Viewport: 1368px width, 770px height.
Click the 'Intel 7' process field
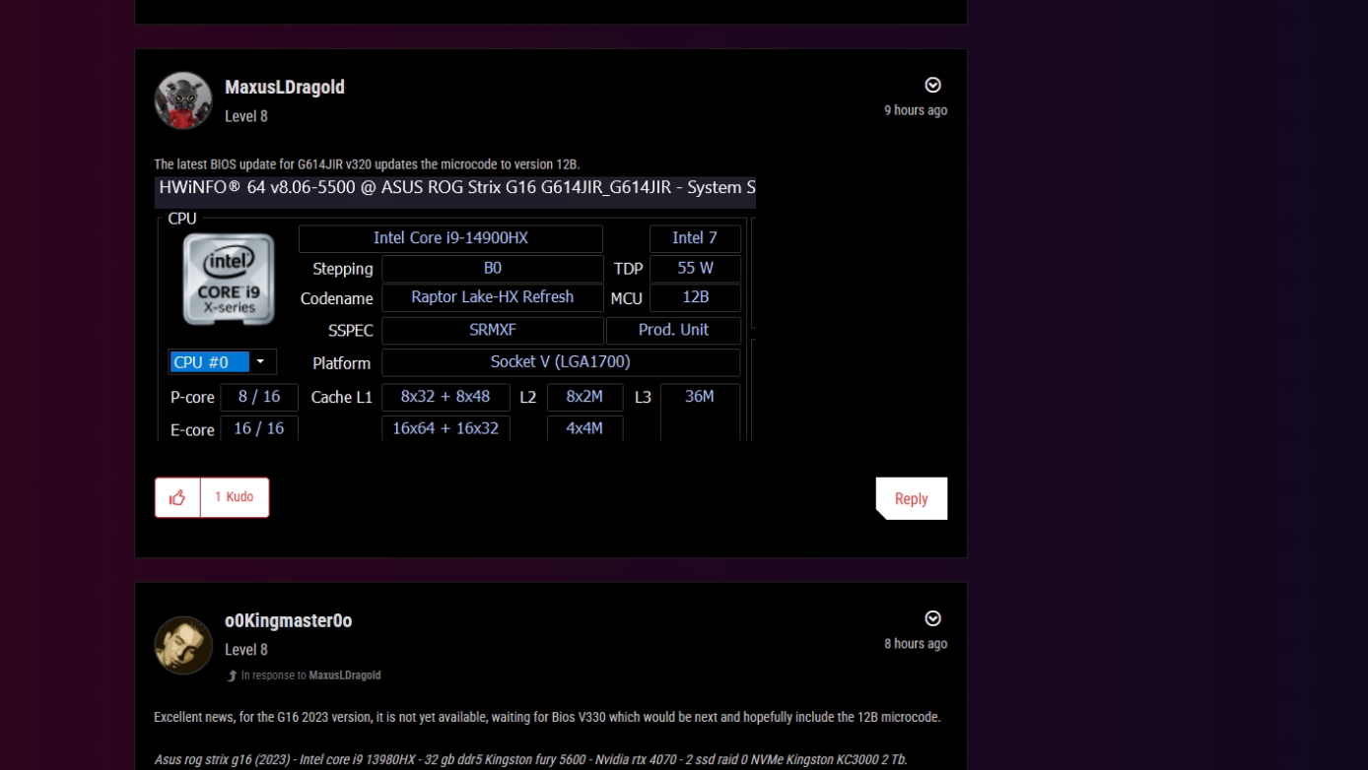point(695,238)
